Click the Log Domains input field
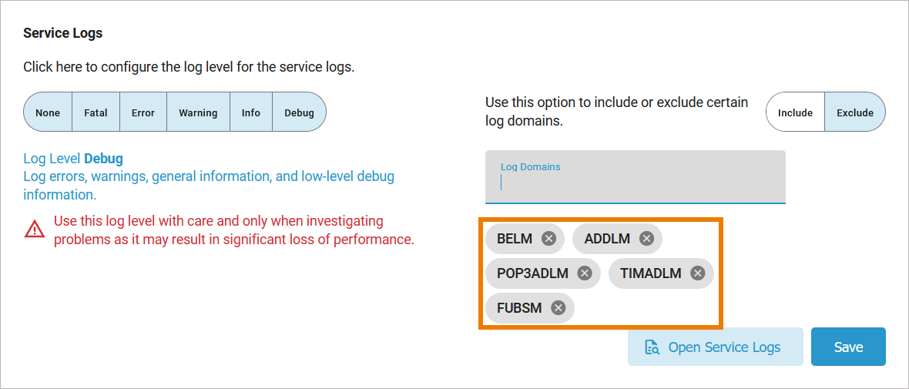Screen dimensions: 909x389 point(635,183)
